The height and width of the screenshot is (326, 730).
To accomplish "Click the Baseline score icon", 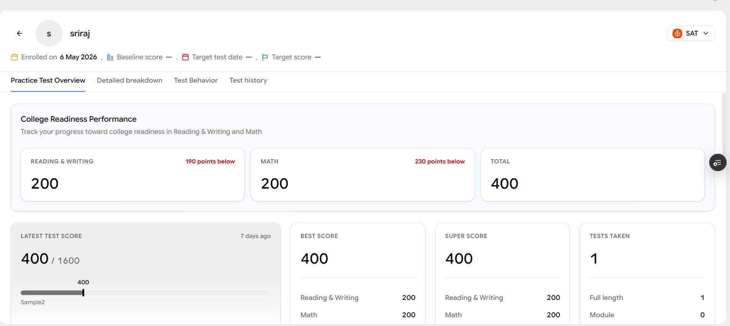I will tap(110, 57).
